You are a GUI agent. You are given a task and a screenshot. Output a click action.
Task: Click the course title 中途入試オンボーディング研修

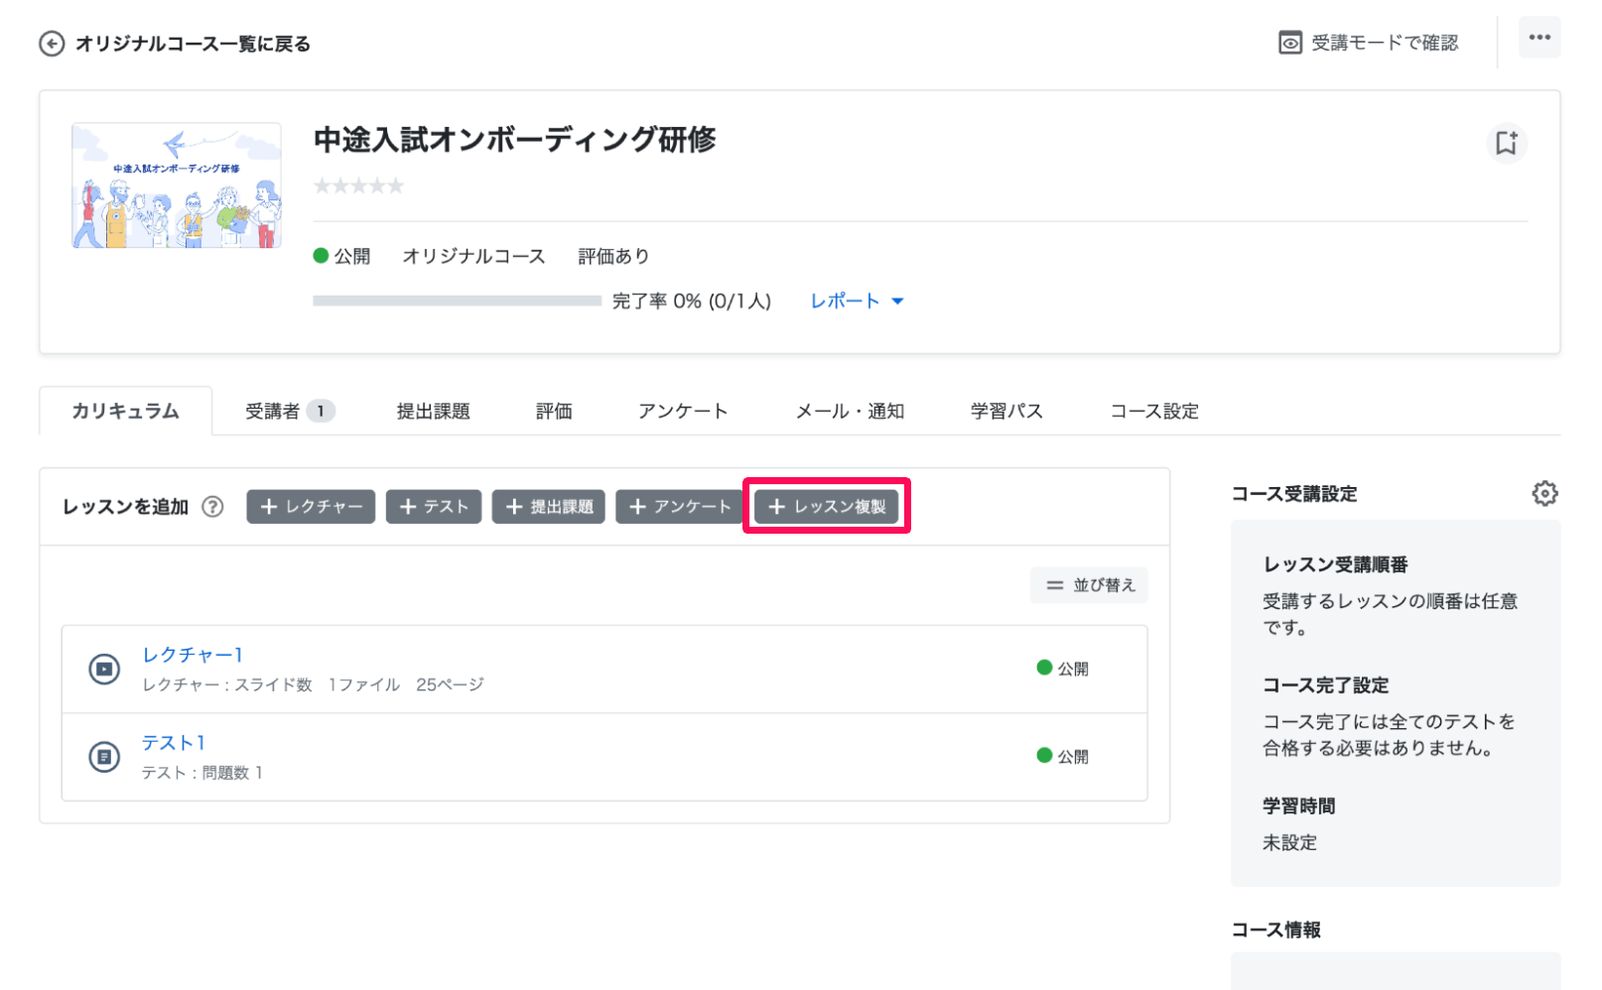pyautogui.click(x=515, y=140)
